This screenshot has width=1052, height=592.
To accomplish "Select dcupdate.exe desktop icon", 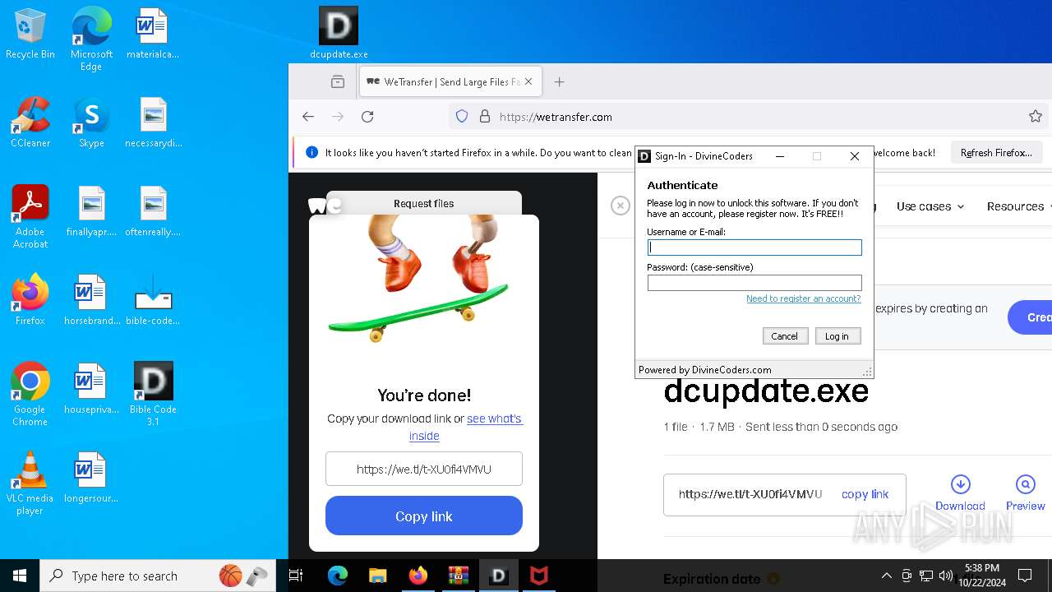I will click(x=339, y=34).
